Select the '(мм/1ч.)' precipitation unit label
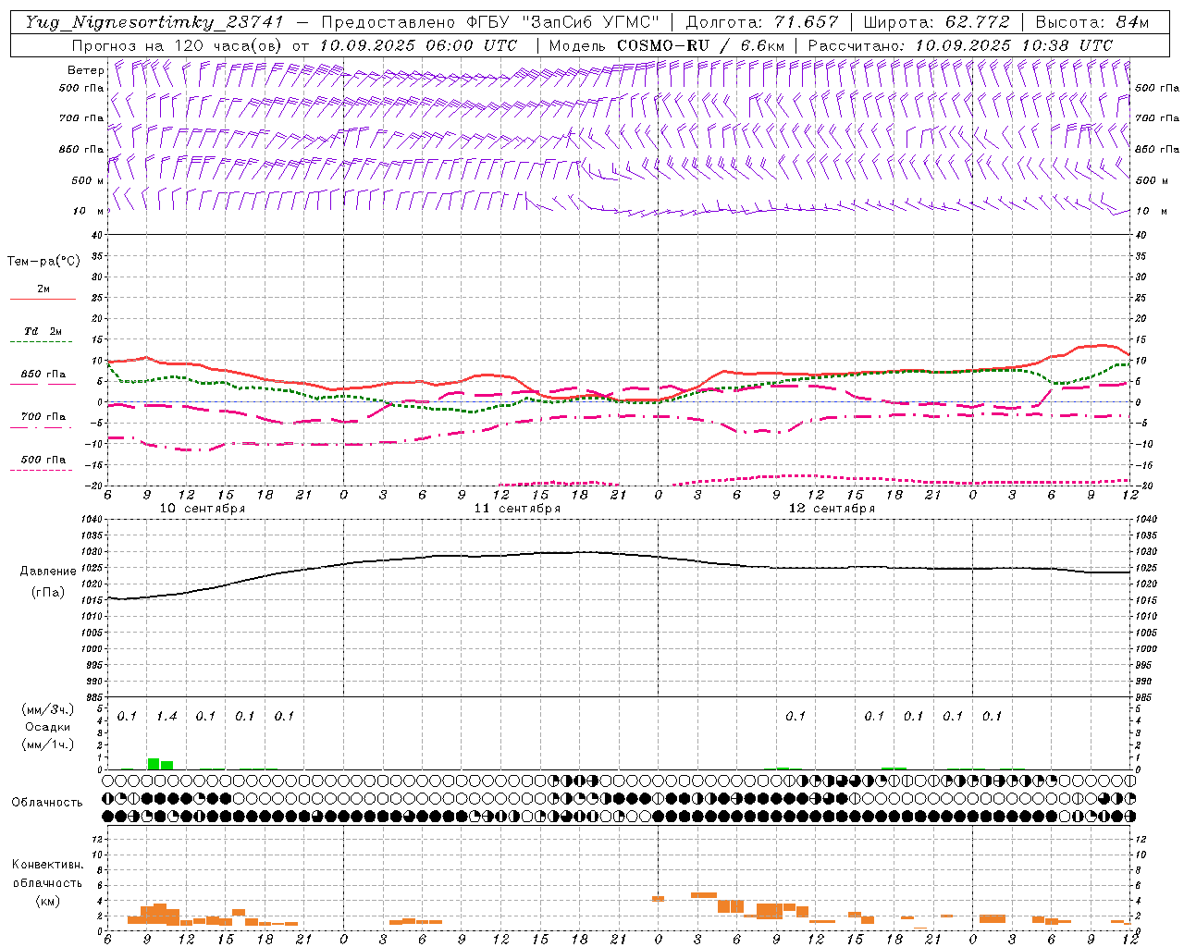 [48, 744]
